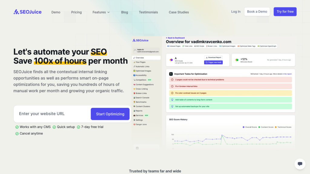The image size is (310, 174).
Task: Toggle Technical Score legend item
Action: pyautogui.click(x=283, y=127)
